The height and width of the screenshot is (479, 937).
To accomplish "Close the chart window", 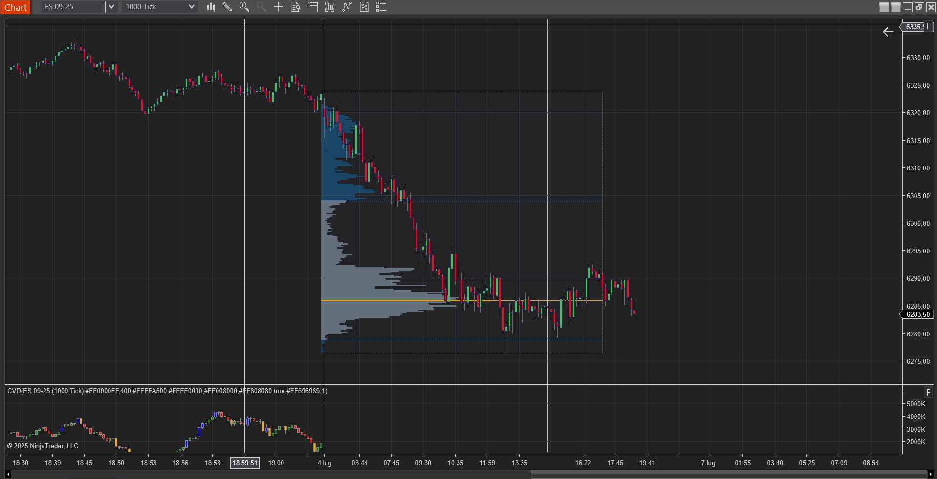I will point(931,7).
